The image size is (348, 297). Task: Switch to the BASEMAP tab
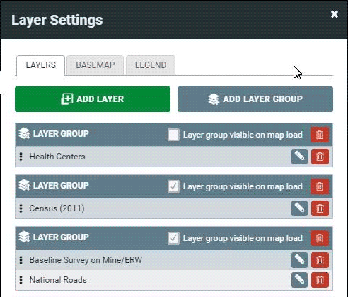(x=95, y=65)
